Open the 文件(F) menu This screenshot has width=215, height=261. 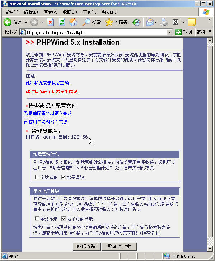click(11, 12)
